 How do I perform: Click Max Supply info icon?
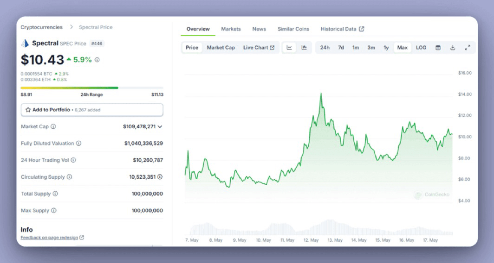[53, 211]
